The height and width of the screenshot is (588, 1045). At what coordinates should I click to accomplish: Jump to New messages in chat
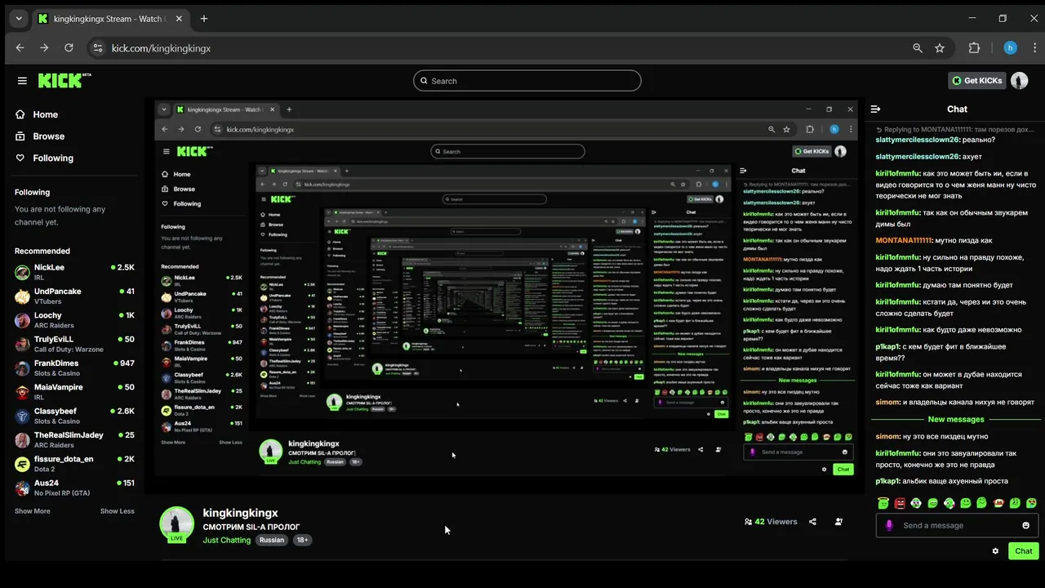[956, 419]
